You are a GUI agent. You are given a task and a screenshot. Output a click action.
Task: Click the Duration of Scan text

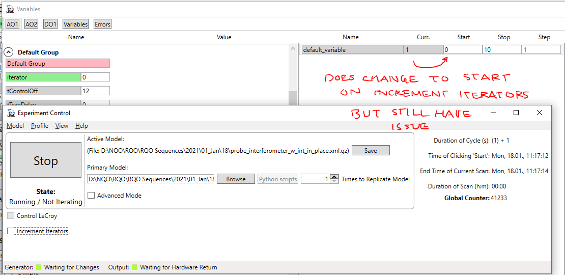click(467, 186)
